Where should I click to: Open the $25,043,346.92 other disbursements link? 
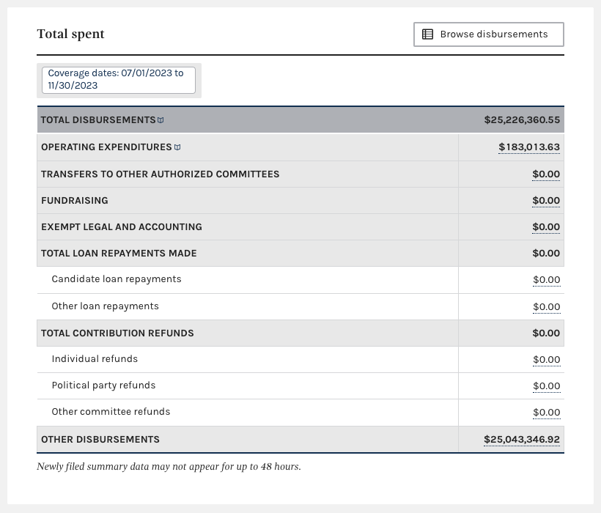tap(522, 440)
